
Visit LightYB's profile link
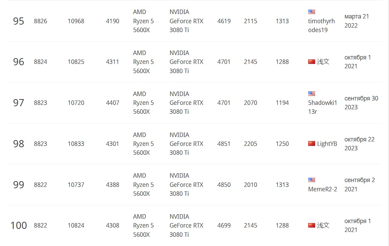[x=327, y=144]
